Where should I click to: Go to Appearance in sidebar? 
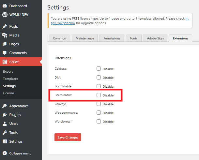coord(19,106)
